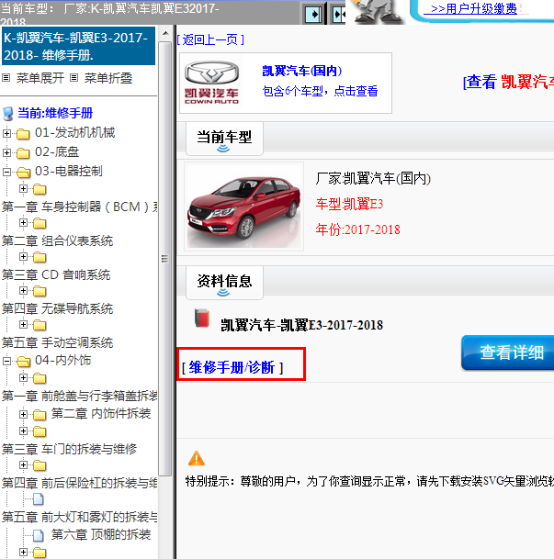Open the 维修手册/诊断 link
Image resolution: width=554 pixels, height=559 pixels.
[x=232, y=367]
